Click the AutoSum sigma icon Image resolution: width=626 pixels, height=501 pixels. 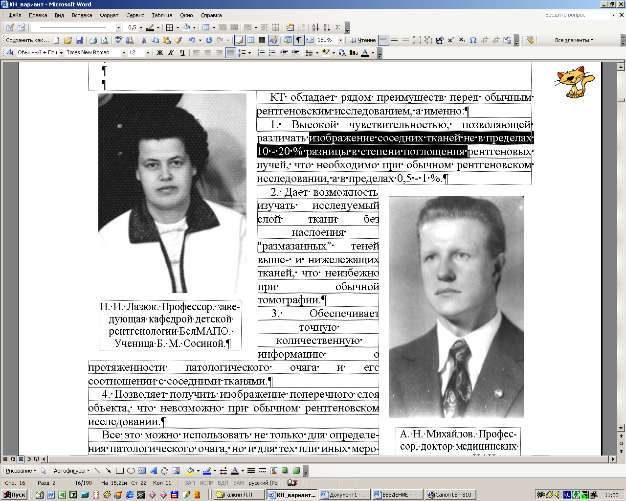tap(337, 27)
